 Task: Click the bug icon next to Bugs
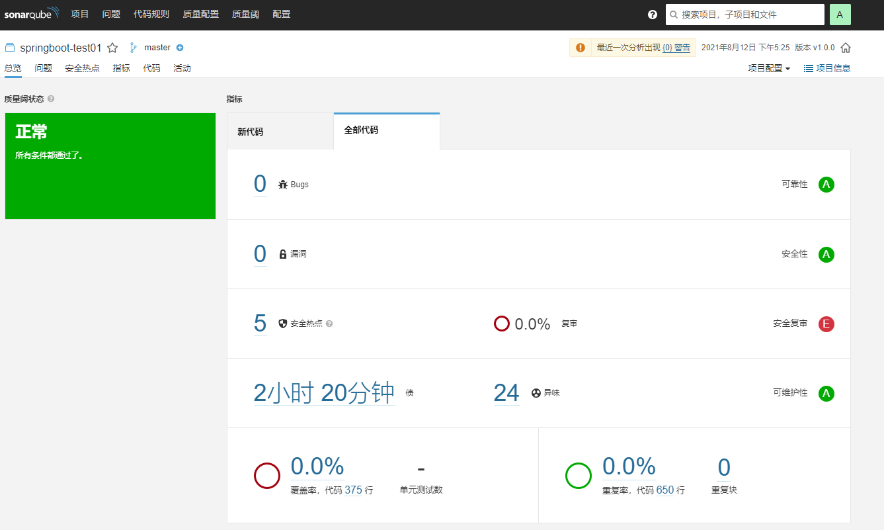pos(283,185)
